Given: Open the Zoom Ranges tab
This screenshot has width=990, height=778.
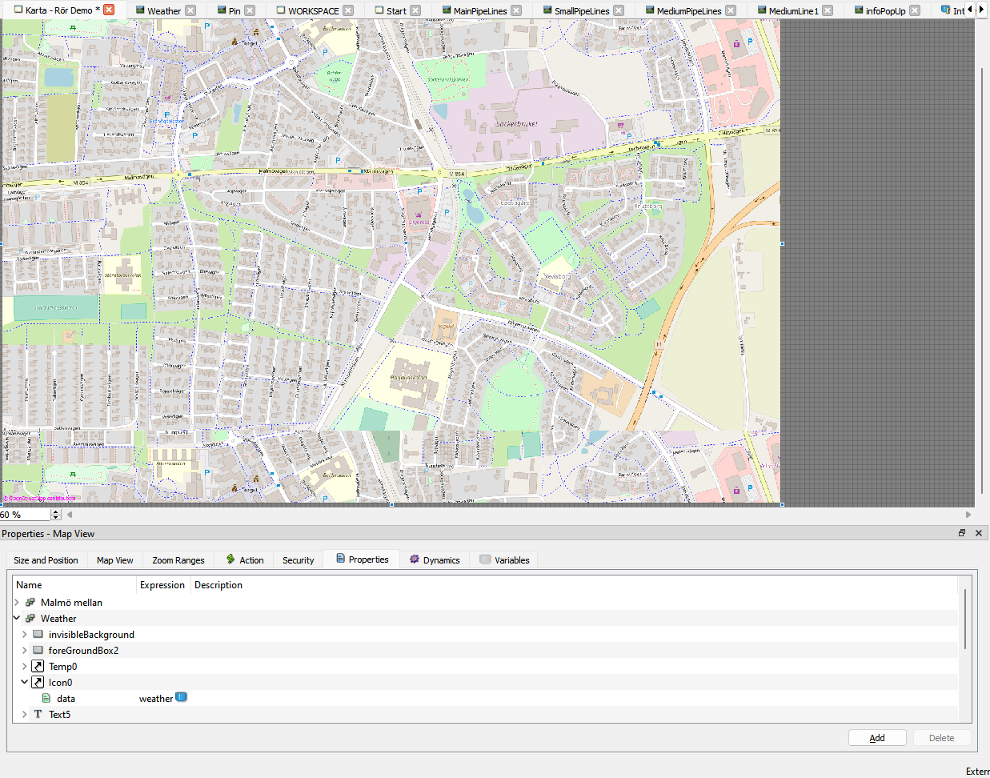Looking at the screenshot, I should tap(178, 560).
